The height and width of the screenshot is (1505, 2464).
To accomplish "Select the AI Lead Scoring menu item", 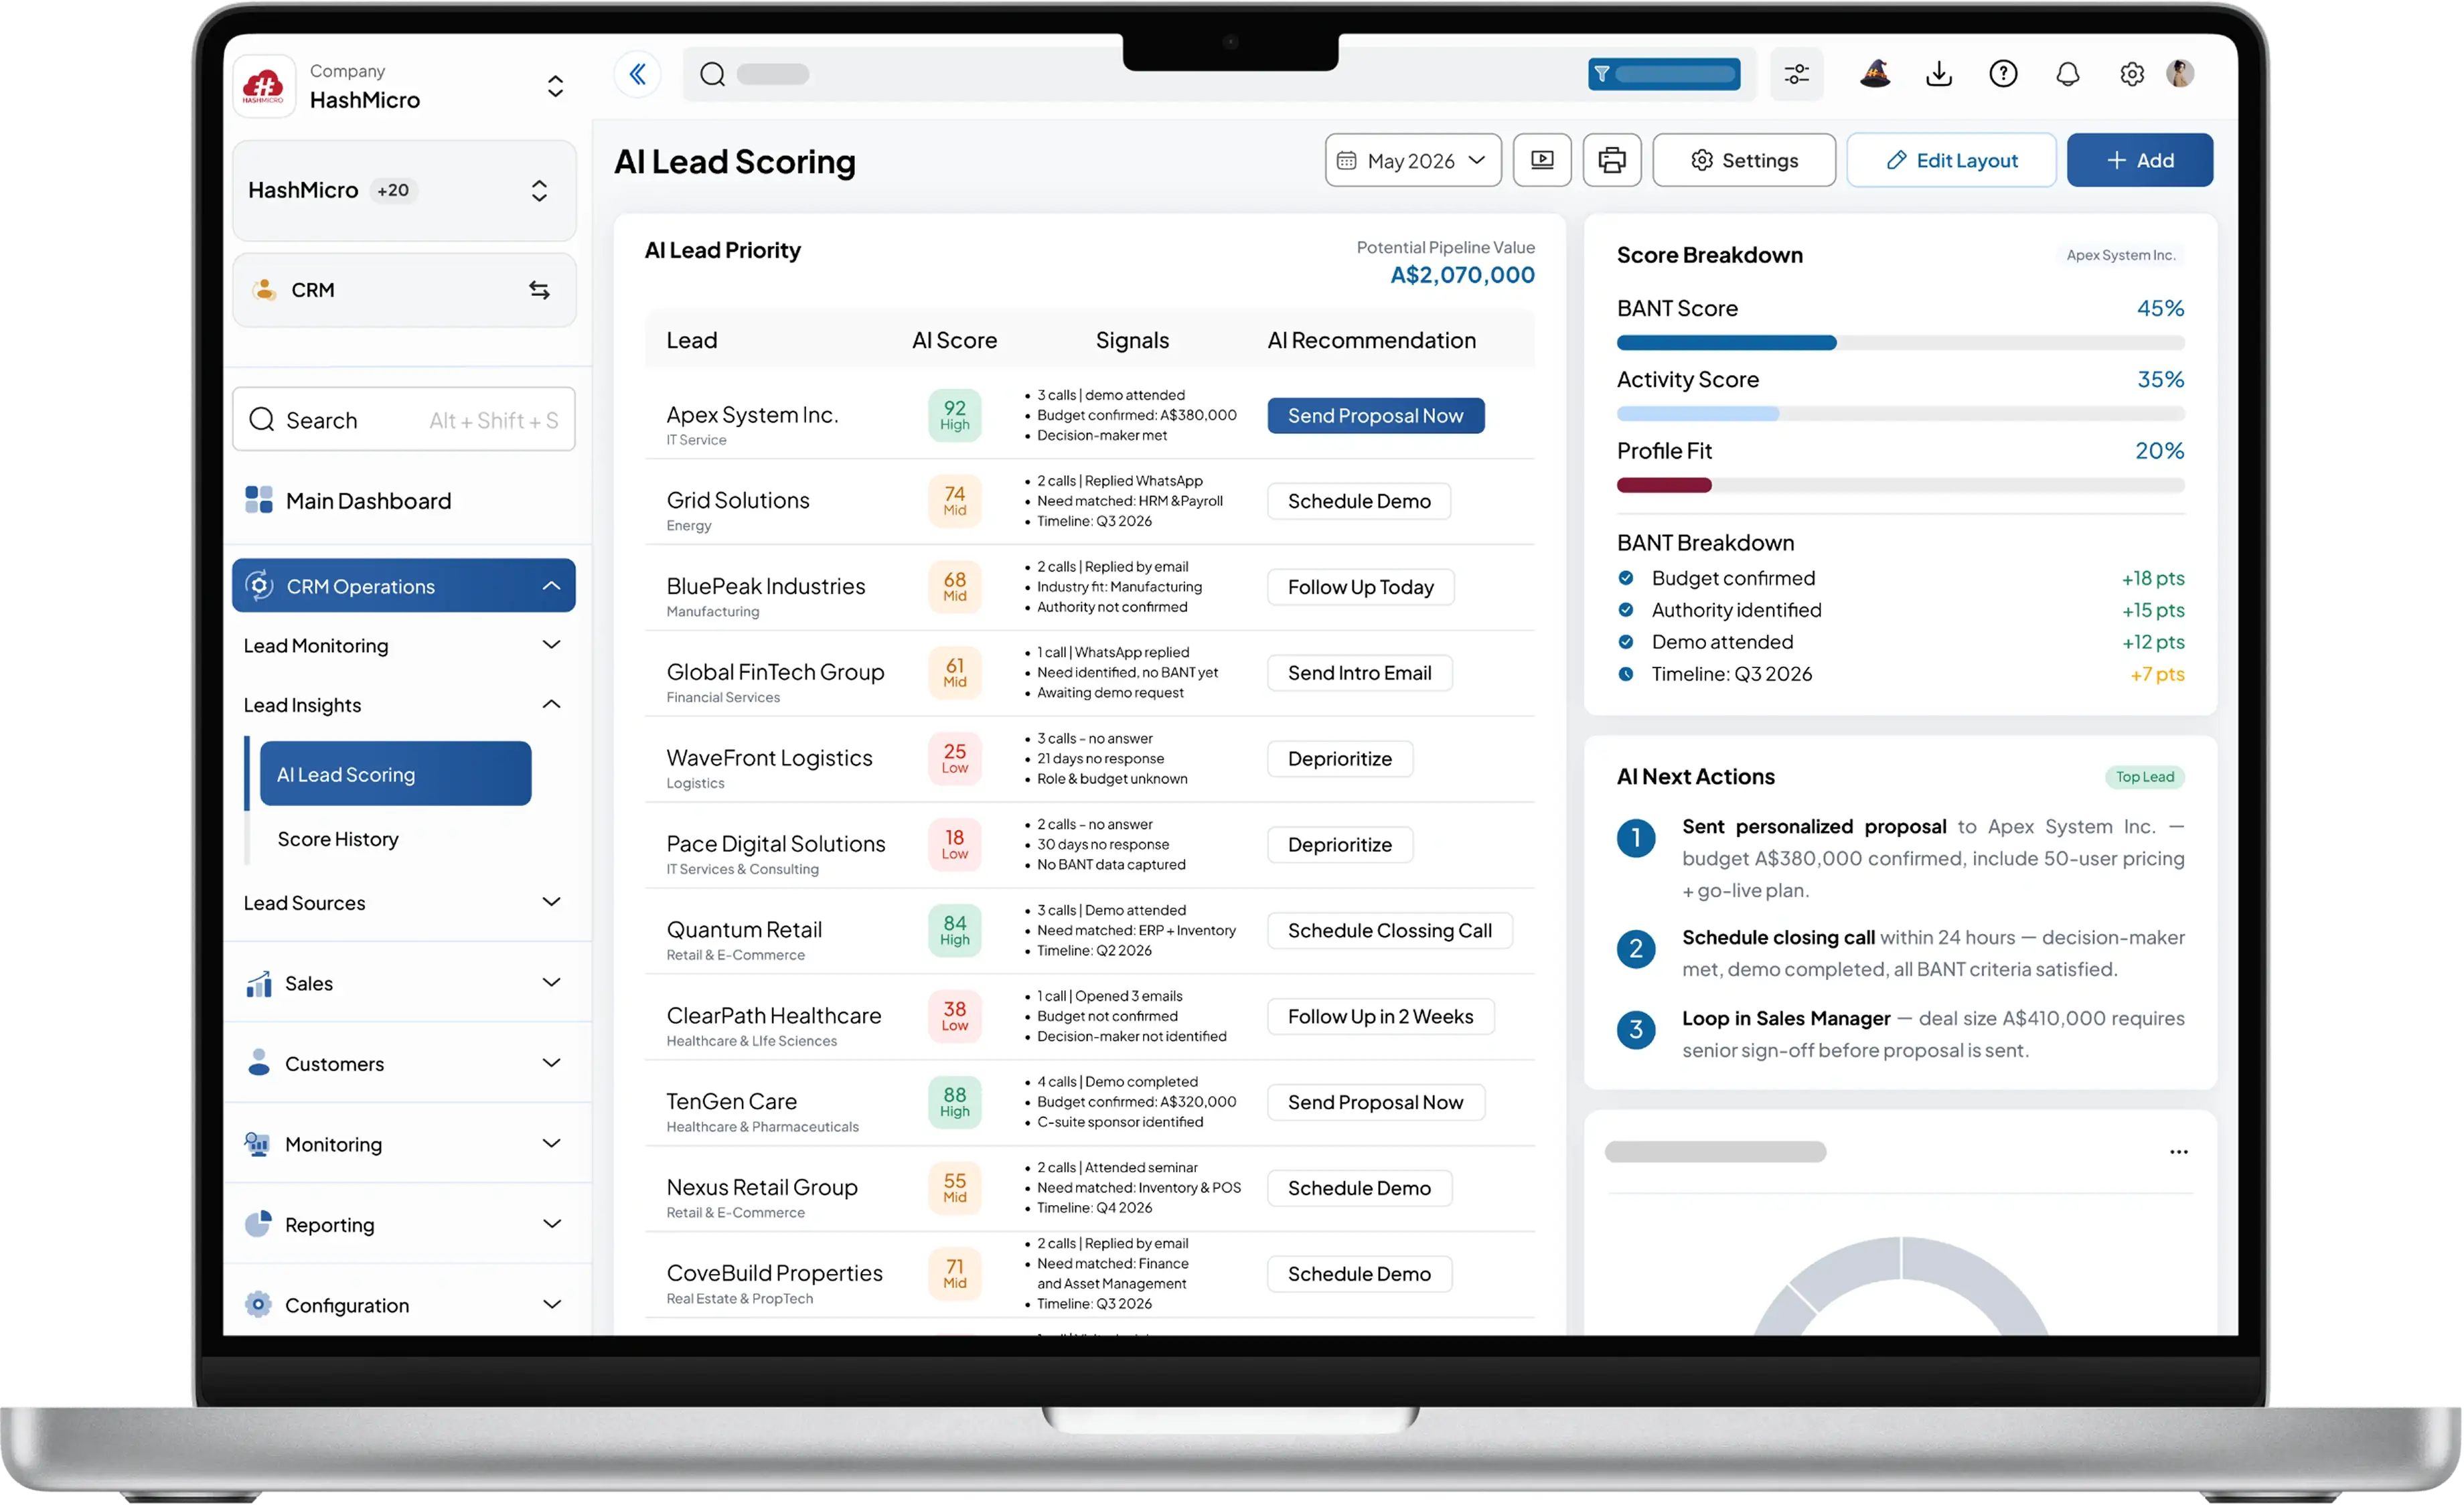I will click(x=395, y=774).
